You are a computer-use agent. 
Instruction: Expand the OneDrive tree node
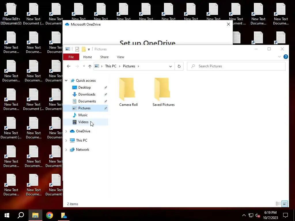66,131
